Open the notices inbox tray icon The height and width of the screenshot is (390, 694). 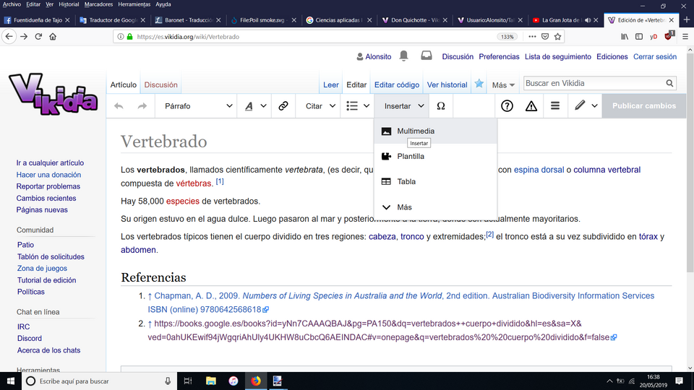tap(427, 56)
